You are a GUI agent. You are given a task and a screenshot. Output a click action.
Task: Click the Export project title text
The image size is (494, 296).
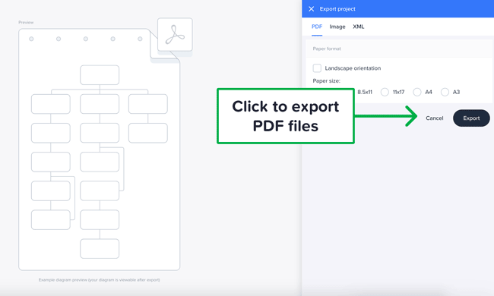point(337,9)
